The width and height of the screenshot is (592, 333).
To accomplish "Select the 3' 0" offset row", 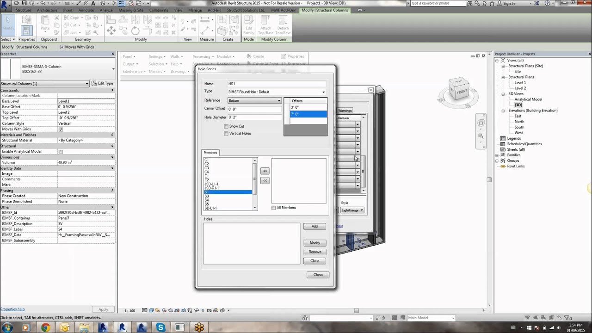I will [x=308, y=107].
